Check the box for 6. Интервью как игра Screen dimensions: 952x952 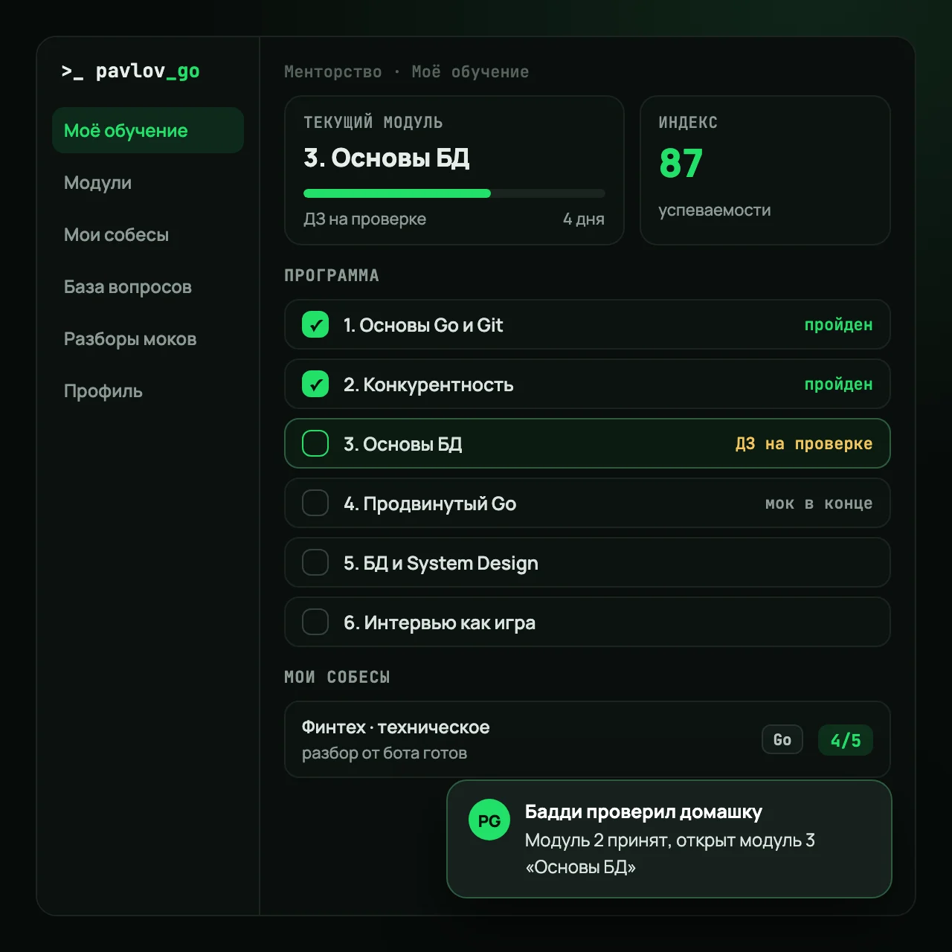point(315,622)
